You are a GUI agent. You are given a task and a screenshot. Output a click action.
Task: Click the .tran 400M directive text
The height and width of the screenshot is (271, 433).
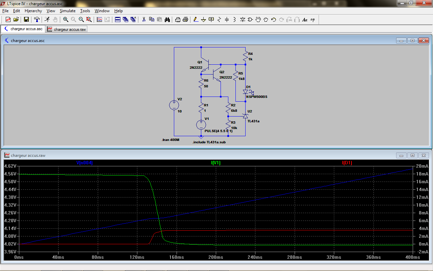click(x=171, y=140)
